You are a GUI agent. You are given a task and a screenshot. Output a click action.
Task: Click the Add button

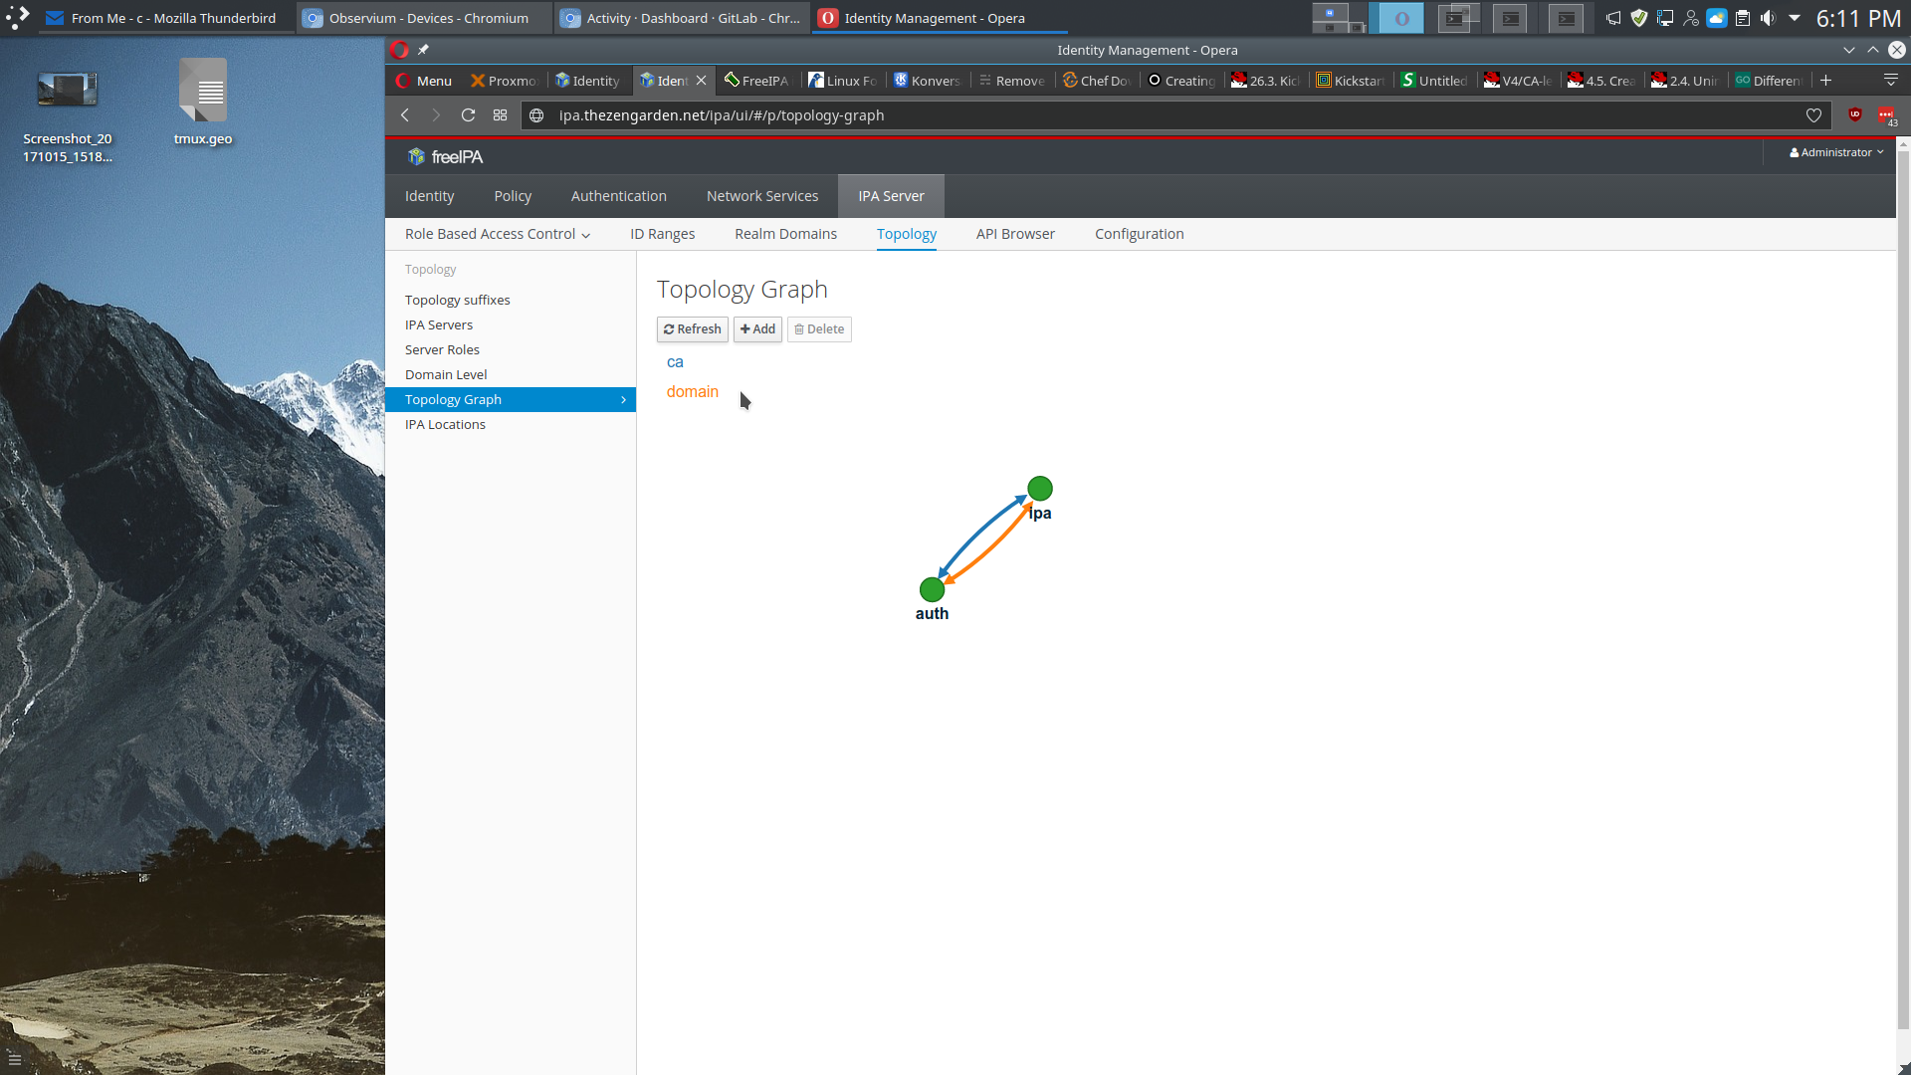click(x=757, y=329)
